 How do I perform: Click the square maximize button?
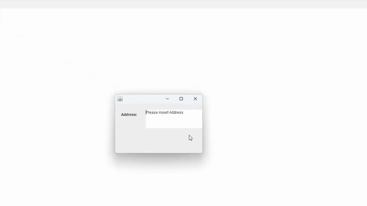tap(181, 99)
